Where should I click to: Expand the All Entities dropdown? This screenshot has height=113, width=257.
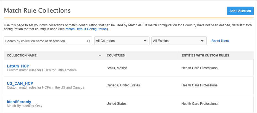[x=179, y=41]
